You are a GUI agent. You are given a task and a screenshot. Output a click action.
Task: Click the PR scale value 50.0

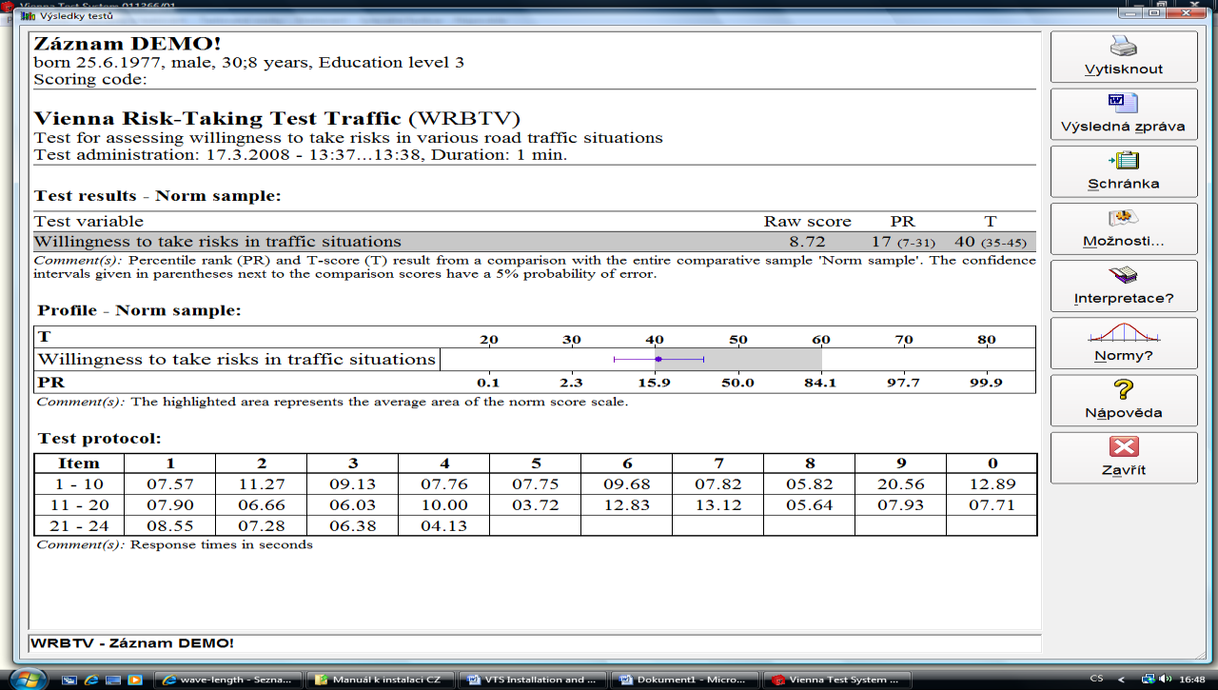(x=737, y=383)
